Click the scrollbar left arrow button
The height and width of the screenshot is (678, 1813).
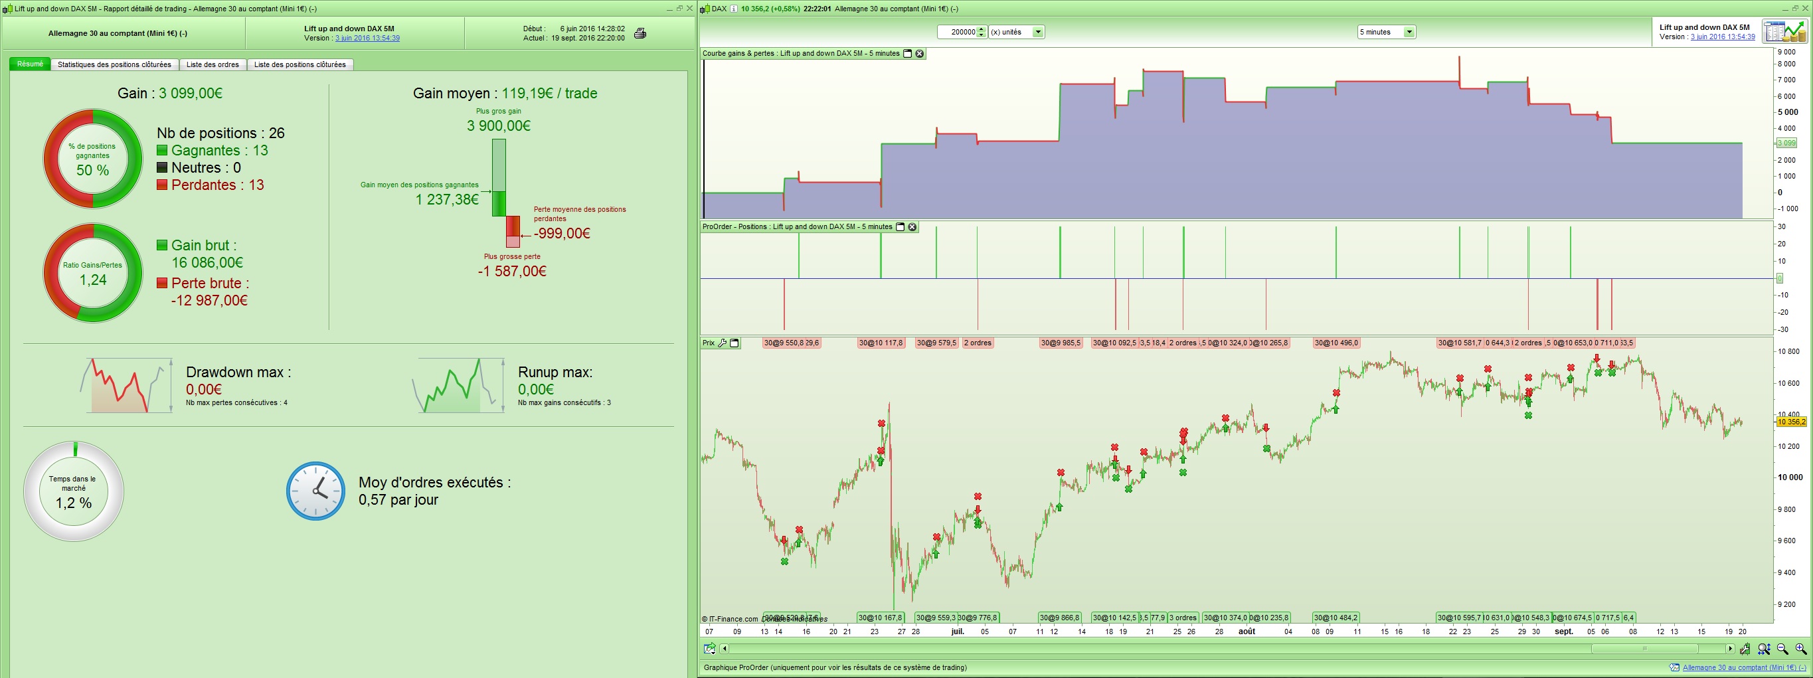(725, 648)
